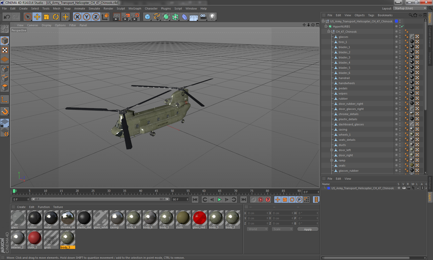
Task: Toggle X axis lock
Action: coord(77,17)
